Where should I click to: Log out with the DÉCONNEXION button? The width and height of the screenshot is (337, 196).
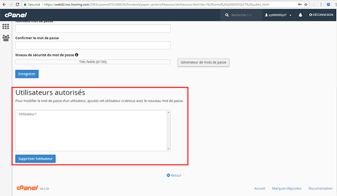[x=321, y=15]
